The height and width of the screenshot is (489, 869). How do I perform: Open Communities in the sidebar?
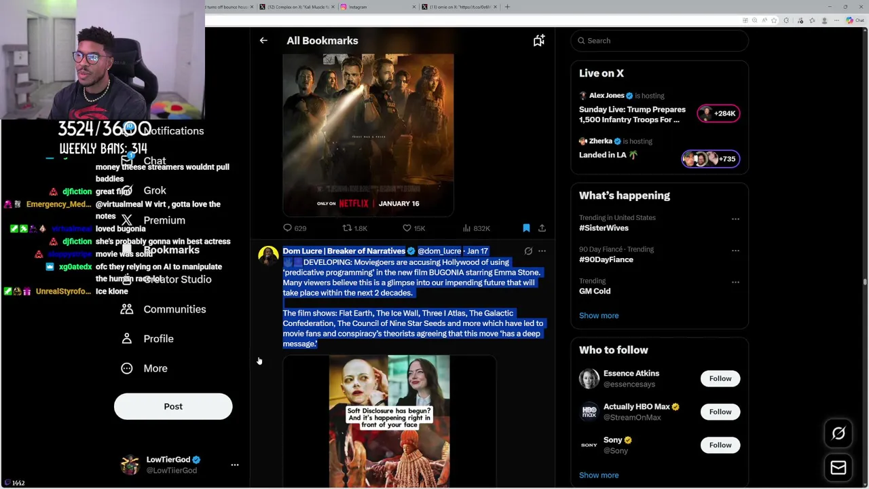point(164,309)
